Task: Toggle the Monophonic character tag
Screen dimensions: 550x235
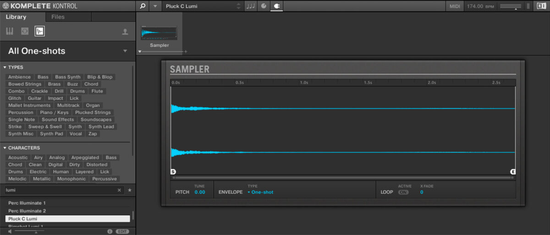Action: (71, 179)
